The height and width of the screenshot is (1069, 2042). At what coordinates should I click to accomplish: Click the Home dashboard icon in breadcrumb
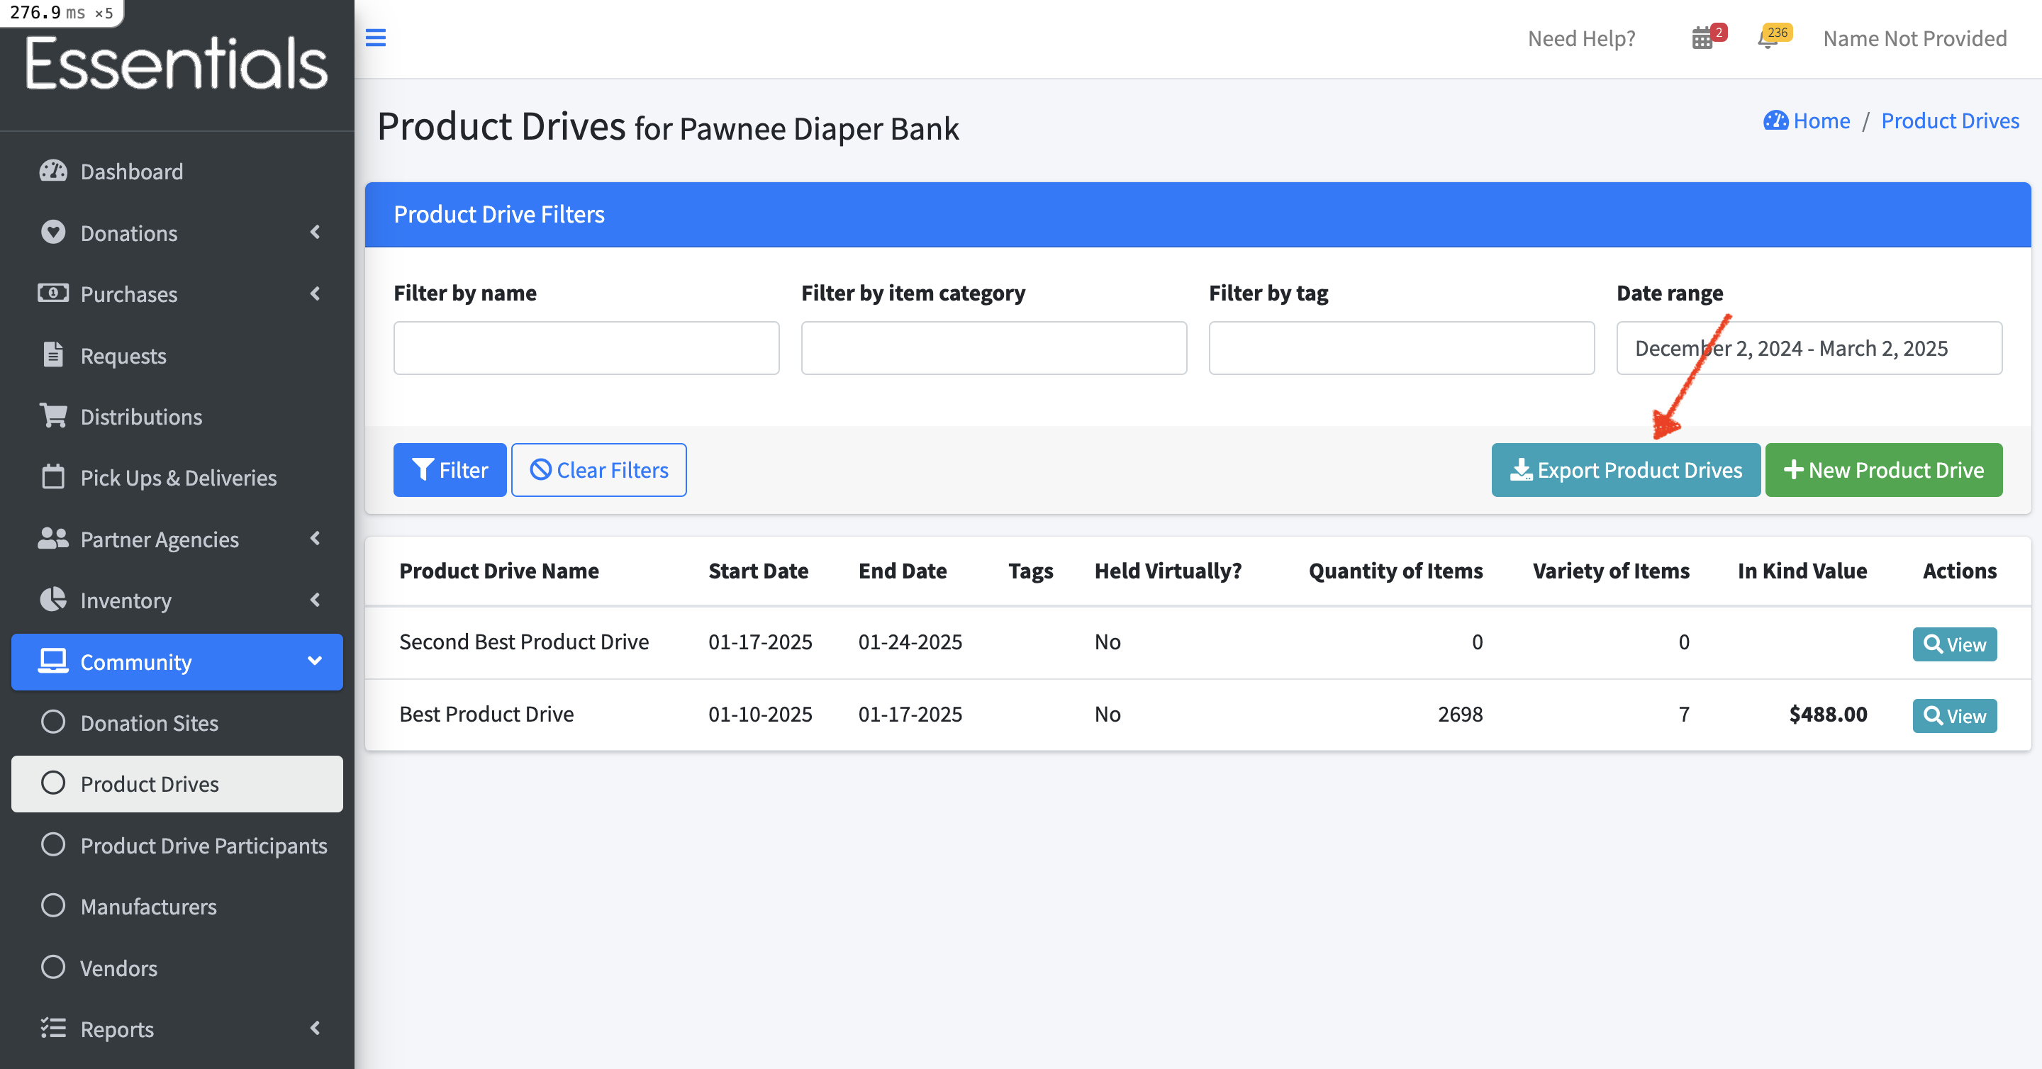pos(1775,121)
